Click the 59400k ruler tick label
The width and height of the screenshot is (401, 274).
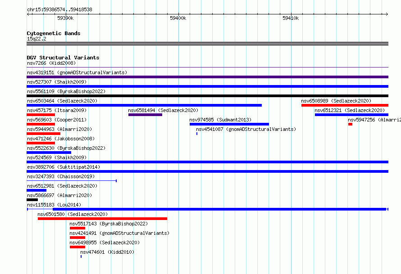click(178, 18)
